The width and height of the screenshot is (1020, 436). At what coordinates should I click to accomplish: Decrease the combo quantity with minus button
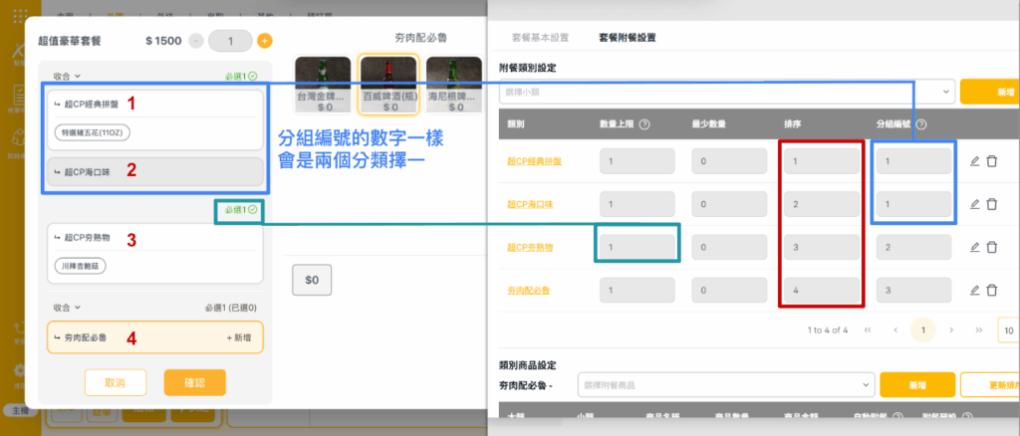click(196, 41)
